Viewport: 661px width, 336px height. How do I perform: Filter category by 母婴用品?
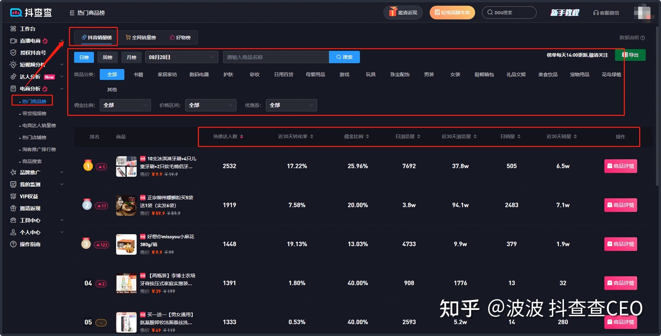316,74
